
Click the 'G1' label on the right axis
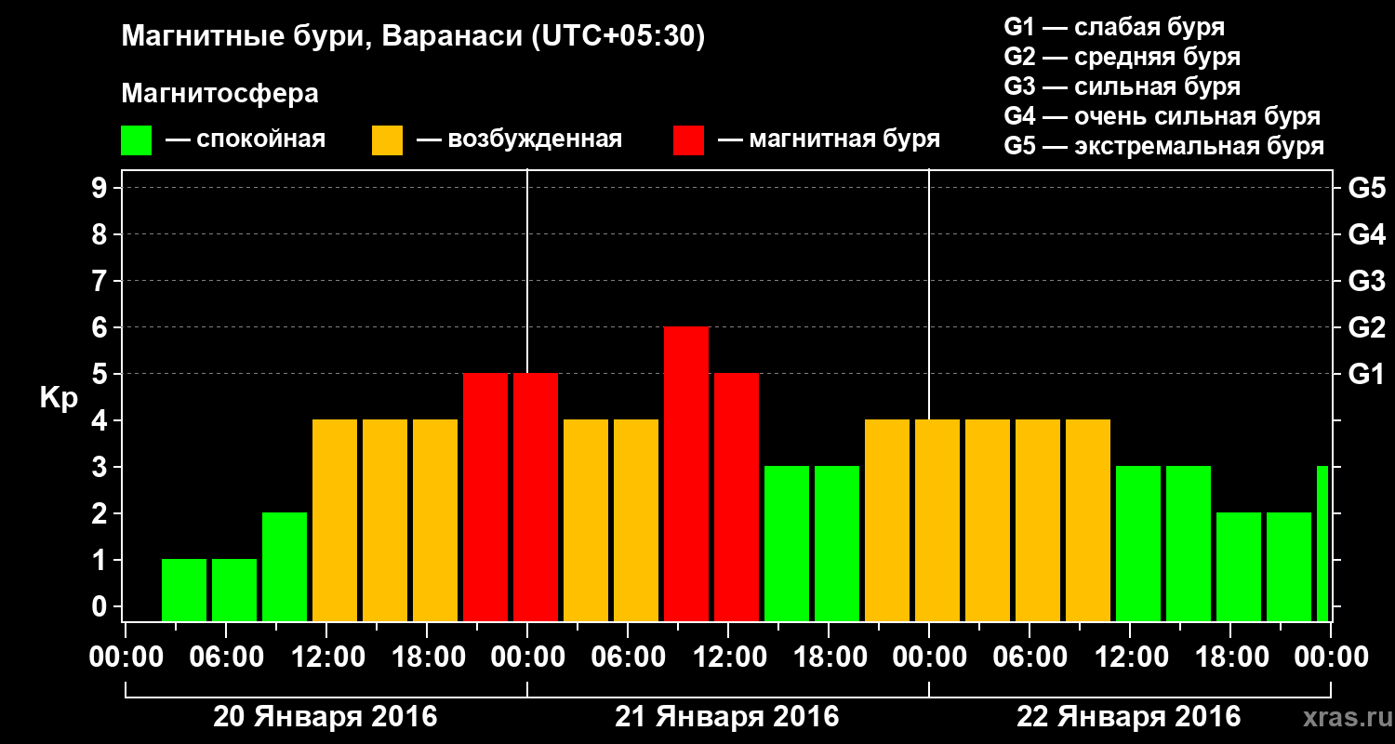[x=1366, y=374]
